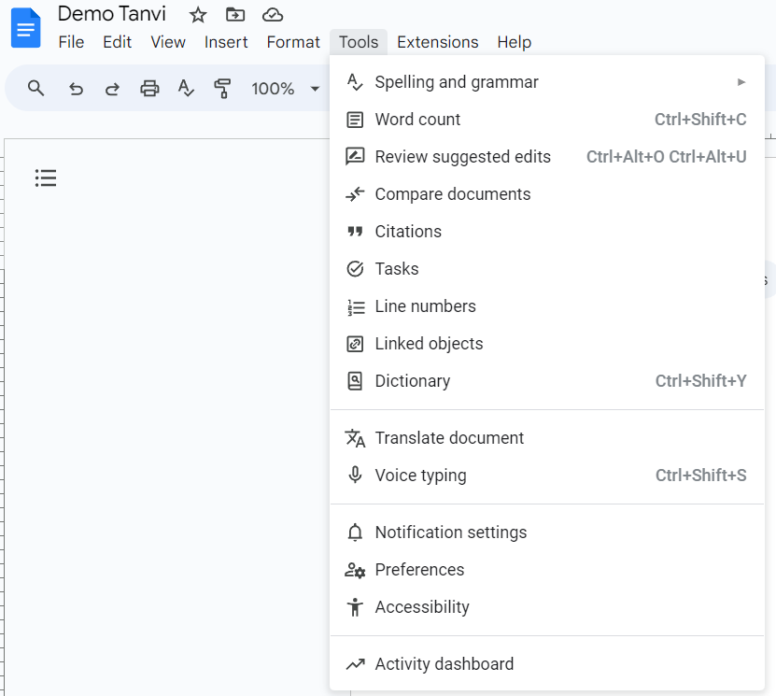Click the Review suggested edits icon
The image size is (776, 696).
(x=355, y=156)
